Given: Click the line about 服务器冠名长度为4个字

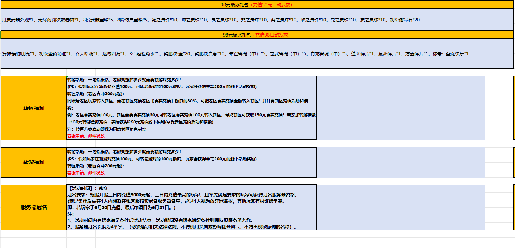Looking at the screenshot, I should [181, 227].
